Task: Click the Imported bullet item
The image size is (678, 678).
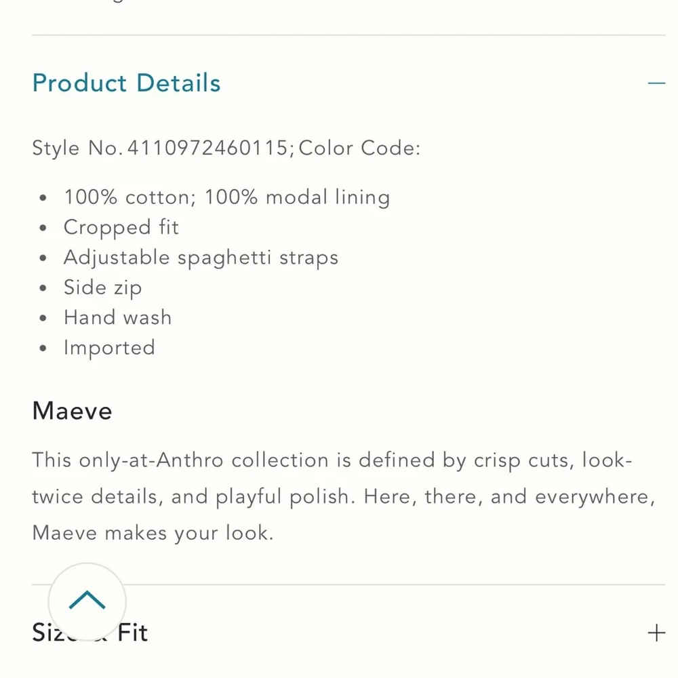Action: pyautogui.click(x=110, y=348)
